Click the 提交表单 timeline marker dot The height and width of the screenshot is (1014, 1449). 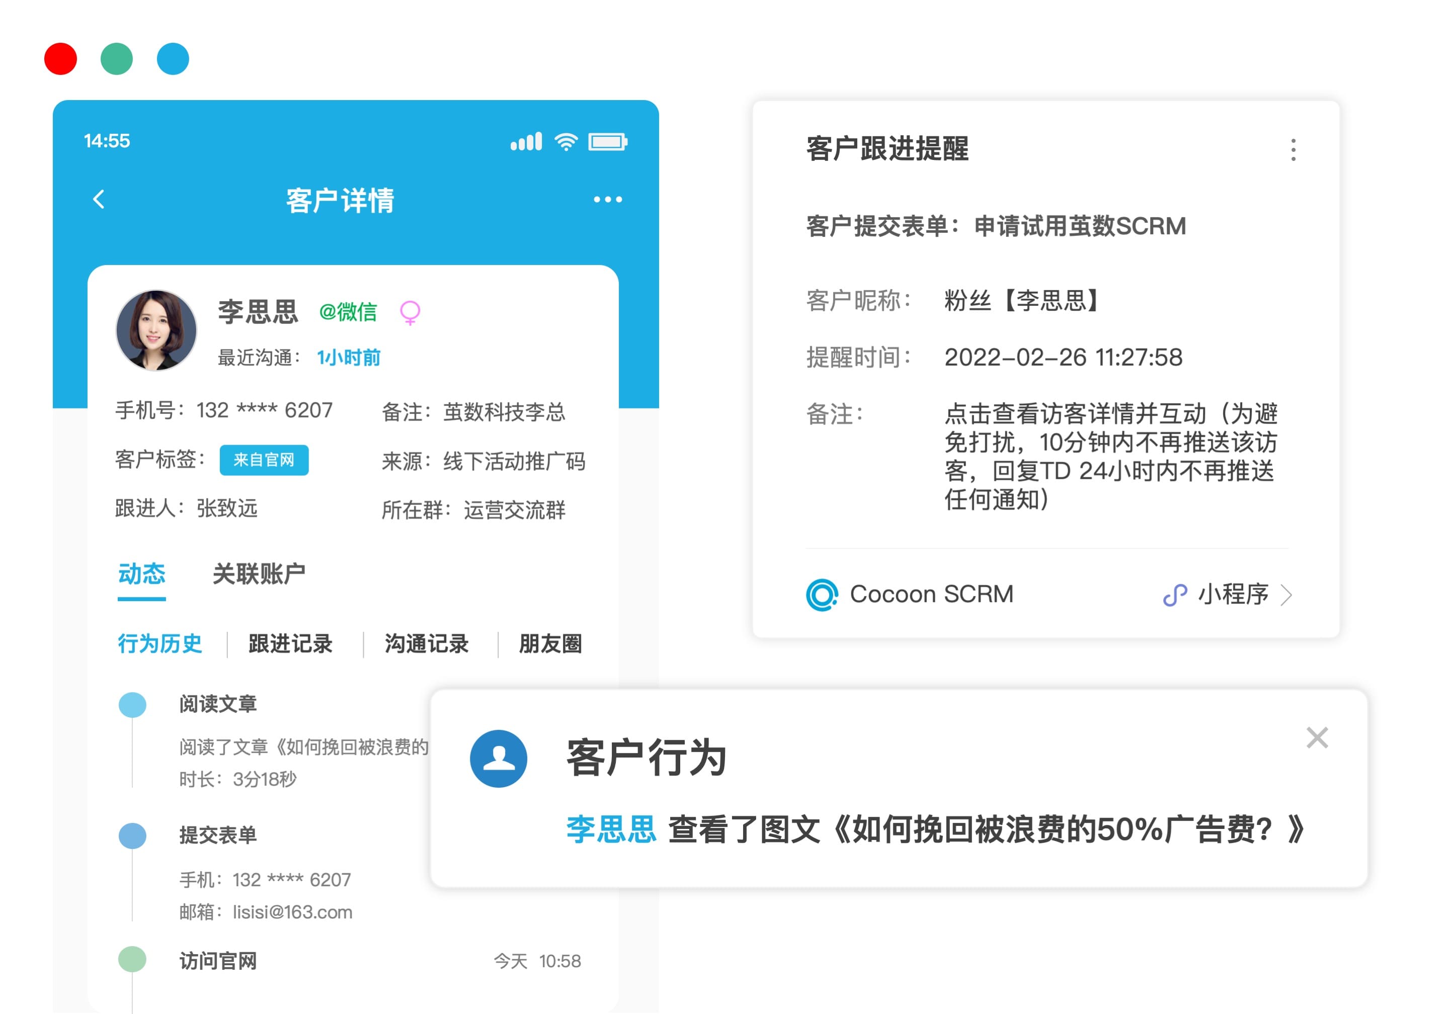pyautogui.click(x=132, y=835)
